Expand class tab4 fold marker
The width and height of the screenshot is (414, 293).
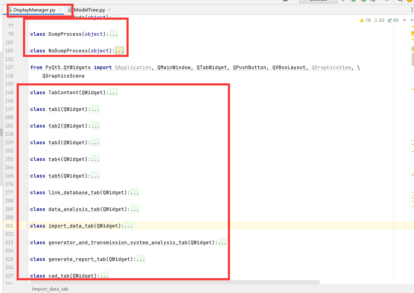(28, 159)
